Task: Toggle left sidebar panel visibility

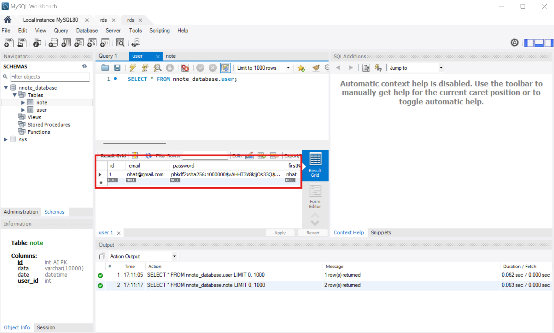Action: click(529, 43)
